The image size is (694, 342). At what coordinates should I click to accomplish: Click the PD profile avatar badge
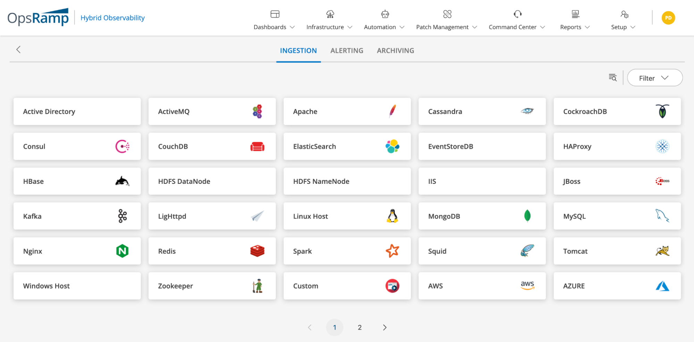pyautogui.click(x=668, y=17)
